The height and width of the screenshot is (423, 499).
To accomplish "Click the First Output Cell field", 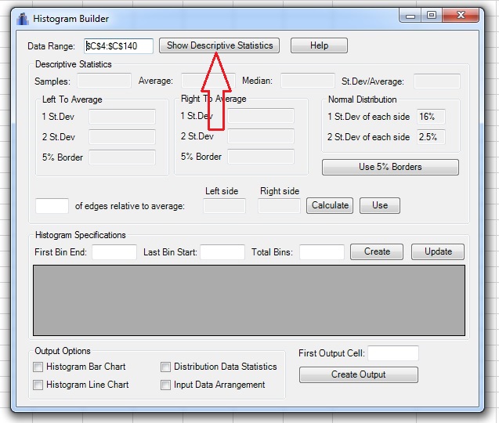I will [393, 353].
